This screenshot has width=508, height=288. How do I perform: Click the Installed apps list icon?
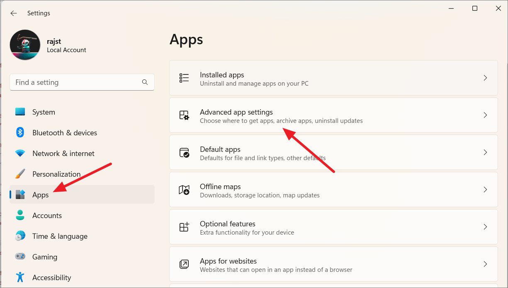pos(184,78)
